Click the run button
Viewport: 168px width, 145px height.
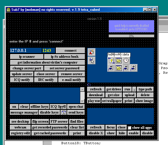pyautogui.click(x=127, y=89)
